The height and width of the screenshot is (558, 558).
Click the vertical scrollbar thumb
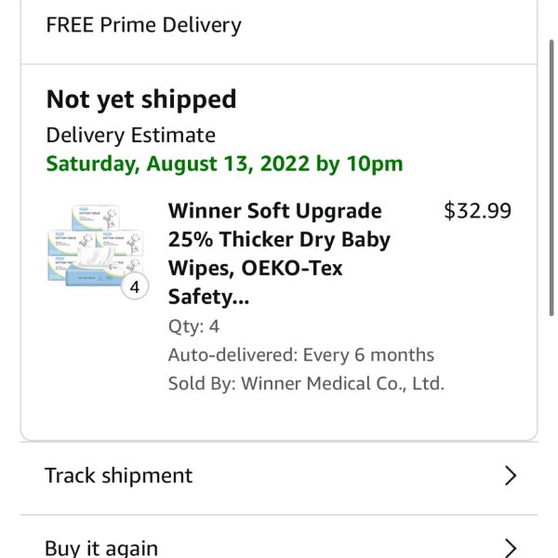pos(551,178)
